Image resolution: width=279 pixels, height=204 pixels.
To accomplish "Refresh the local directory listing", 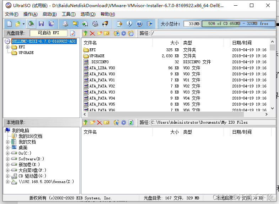I will tap(131, 123).
